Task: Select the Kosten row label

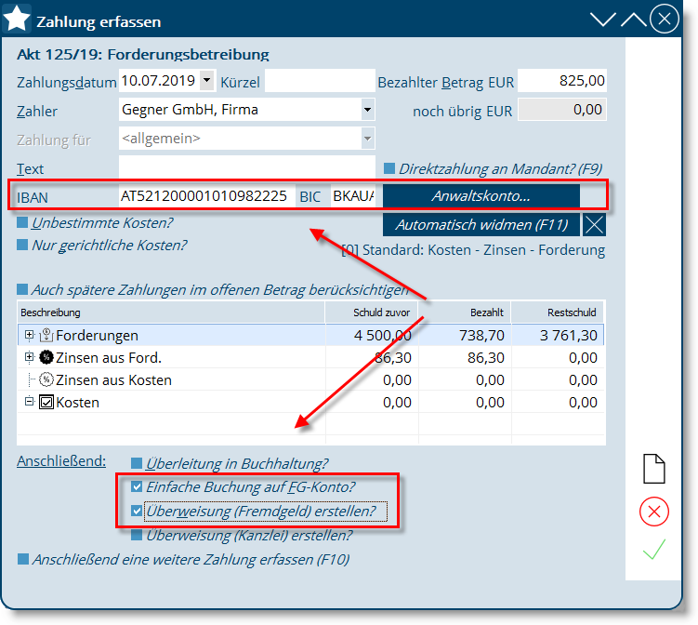Action: pos(77,403)
